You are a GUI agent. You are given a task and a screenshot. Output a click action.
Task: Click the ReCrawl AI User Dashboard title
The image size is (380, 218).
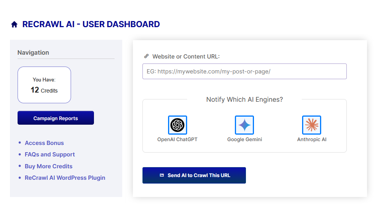click(91, 24)
